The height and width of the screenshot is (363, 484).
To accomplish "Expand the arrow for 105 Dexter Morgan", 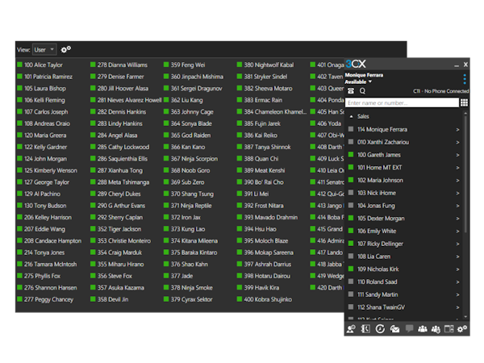I will tap(457, 219).
